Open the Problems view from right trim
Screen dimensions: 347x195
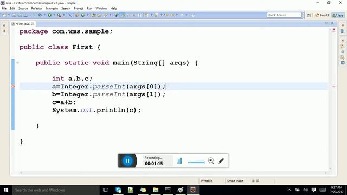tap(343, 47)
